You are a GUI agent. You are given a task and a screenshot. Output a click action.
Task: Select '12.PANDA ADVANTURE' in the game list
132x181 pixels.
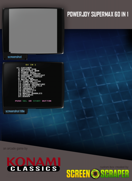pyautogui.click(x=31, y=84)
